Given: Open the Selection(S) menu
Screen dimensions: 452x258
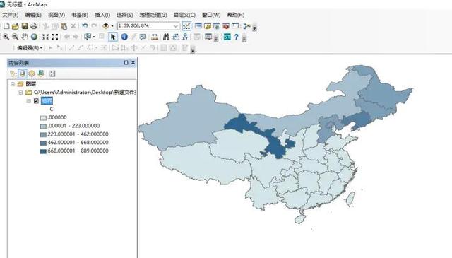Looking at the screenshot, I should click(125, 15).
